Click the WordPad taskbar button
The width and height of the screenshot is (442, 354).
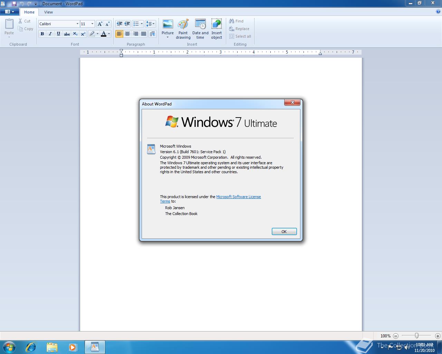pyautogui.click(x=95, y=347)
